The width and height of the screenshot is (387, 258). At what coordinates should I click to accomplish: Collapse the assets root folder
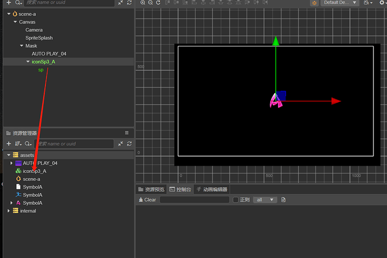(8, 155)
